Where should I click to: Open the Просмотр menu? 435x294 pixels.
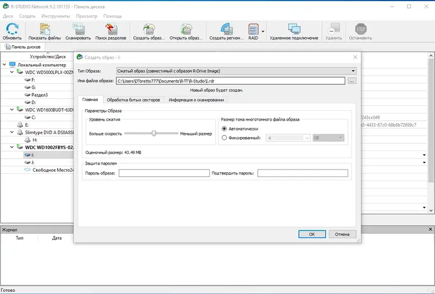[86, 16]
